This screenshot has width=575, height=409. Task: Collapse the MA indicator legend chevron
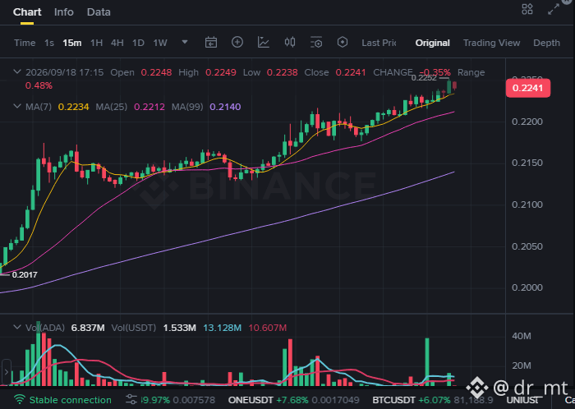point(17,106)
